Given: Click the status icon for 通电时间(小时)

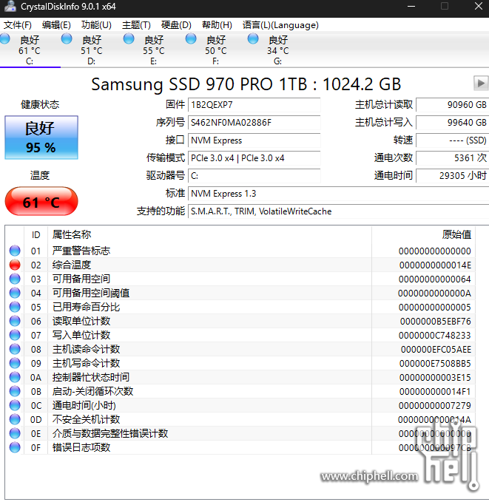Looking at the screenshot, I should click(x=15, y=405).
